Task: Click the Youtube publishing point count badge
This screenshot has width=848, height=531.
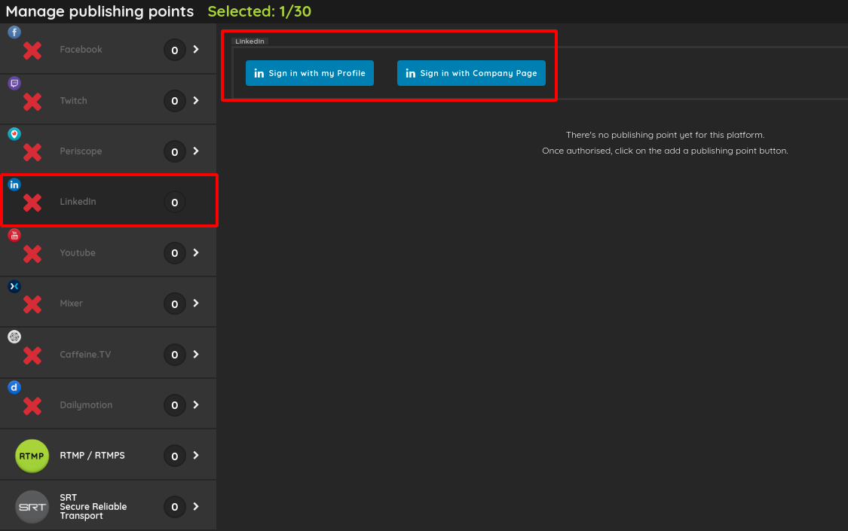Action: [x=175, y=253]
